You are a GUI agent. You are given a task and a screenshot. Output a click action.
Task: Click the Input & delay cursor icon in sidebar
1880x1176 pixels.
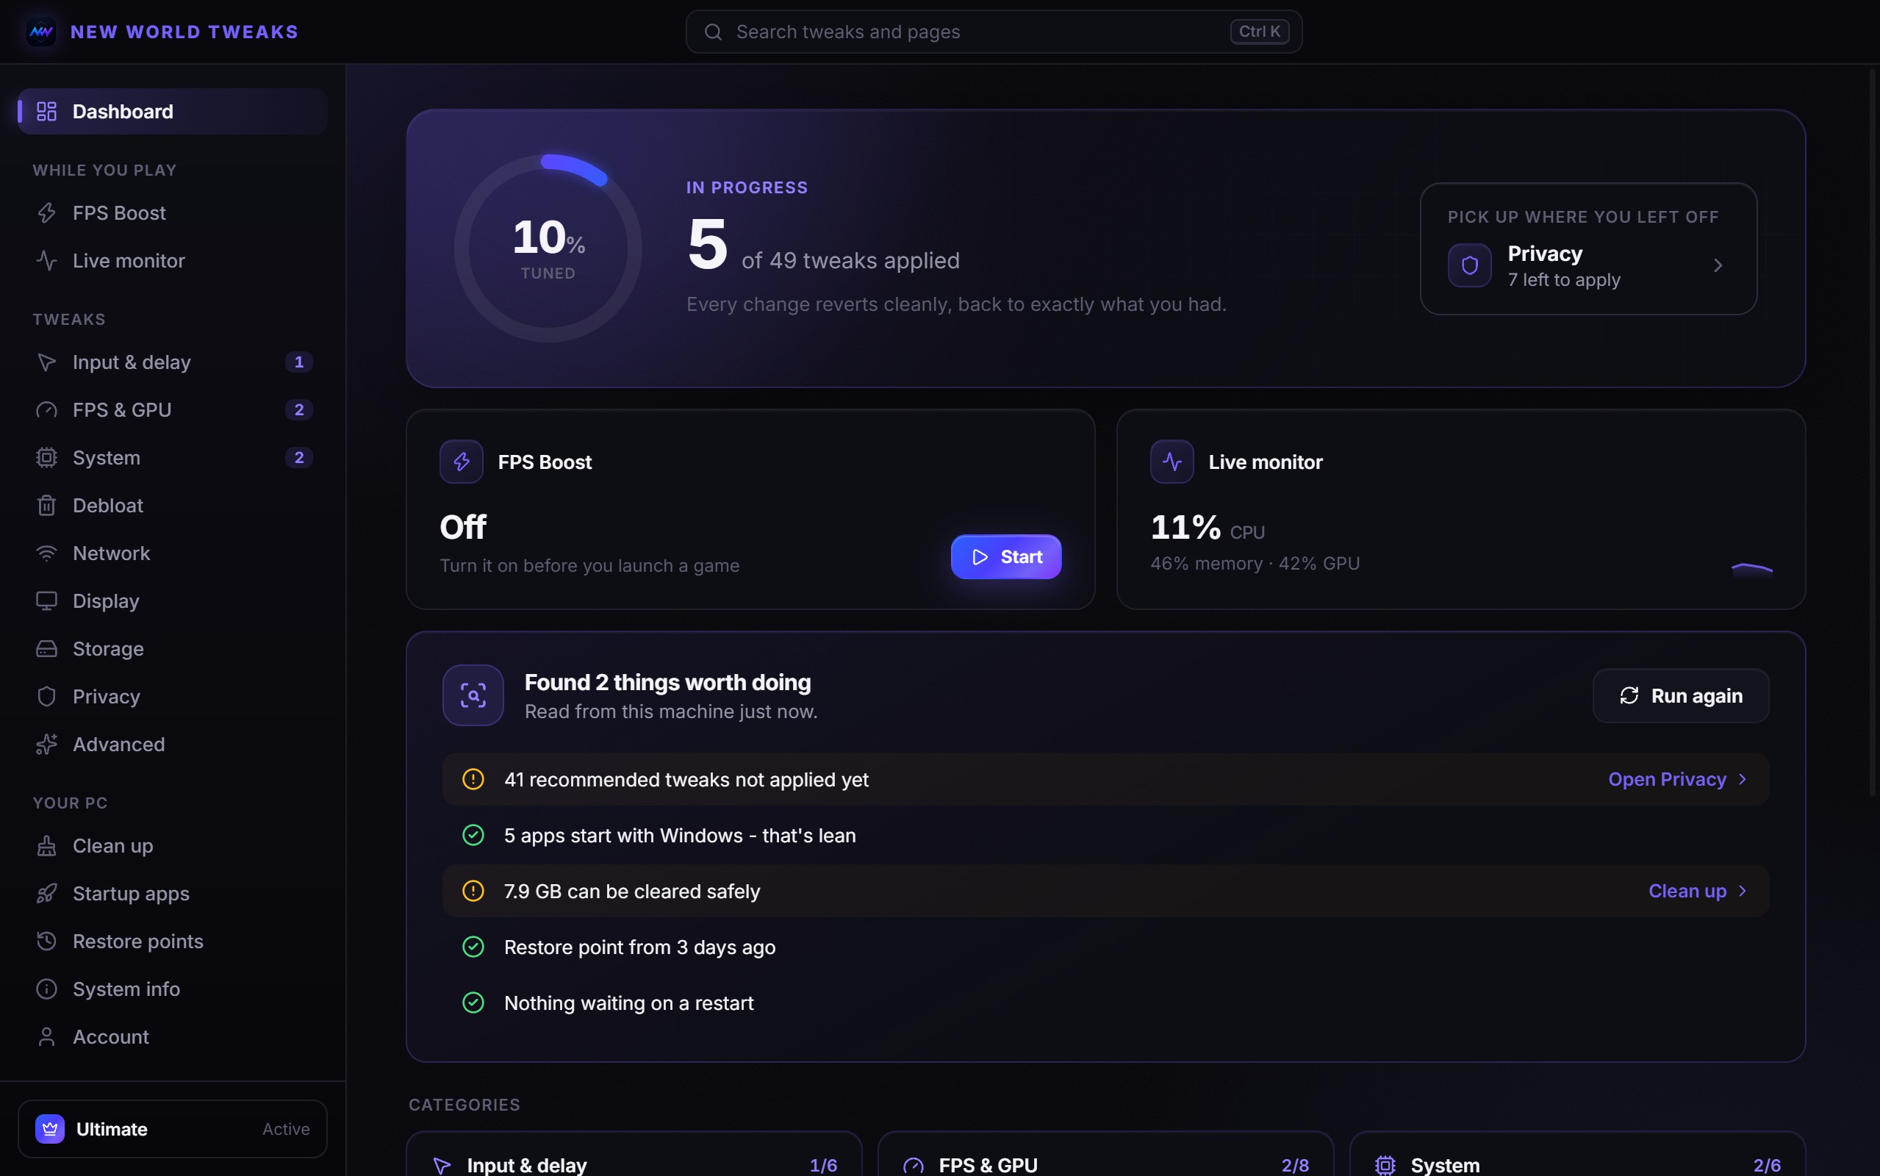pyautogui.click(x=46, y=362)
